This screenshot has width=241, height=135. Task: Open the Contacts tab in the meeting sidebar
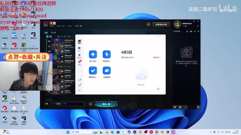pyautogui.click(x=79, y=56)
